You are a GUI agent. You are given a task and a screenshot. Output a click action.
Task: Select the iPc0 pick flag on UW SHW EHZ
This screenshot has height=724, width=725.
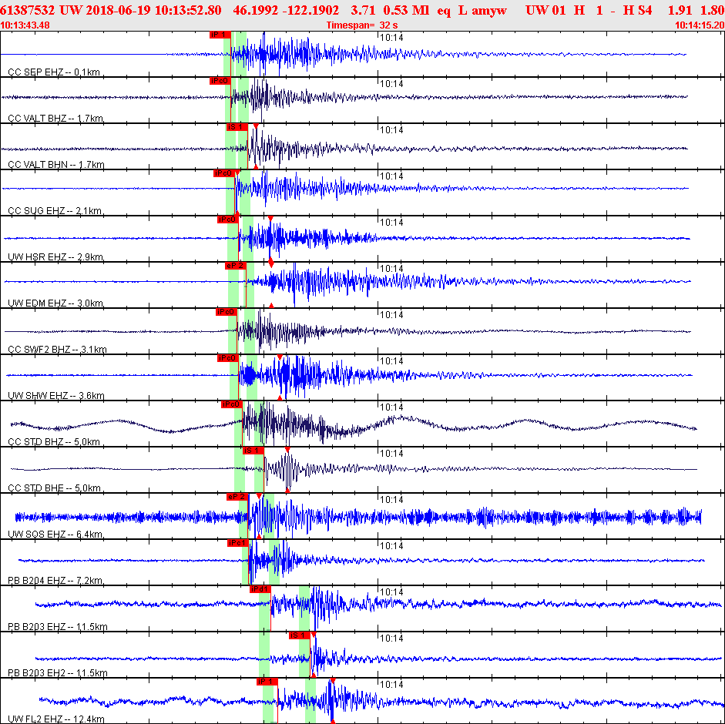tap(227, 358)
